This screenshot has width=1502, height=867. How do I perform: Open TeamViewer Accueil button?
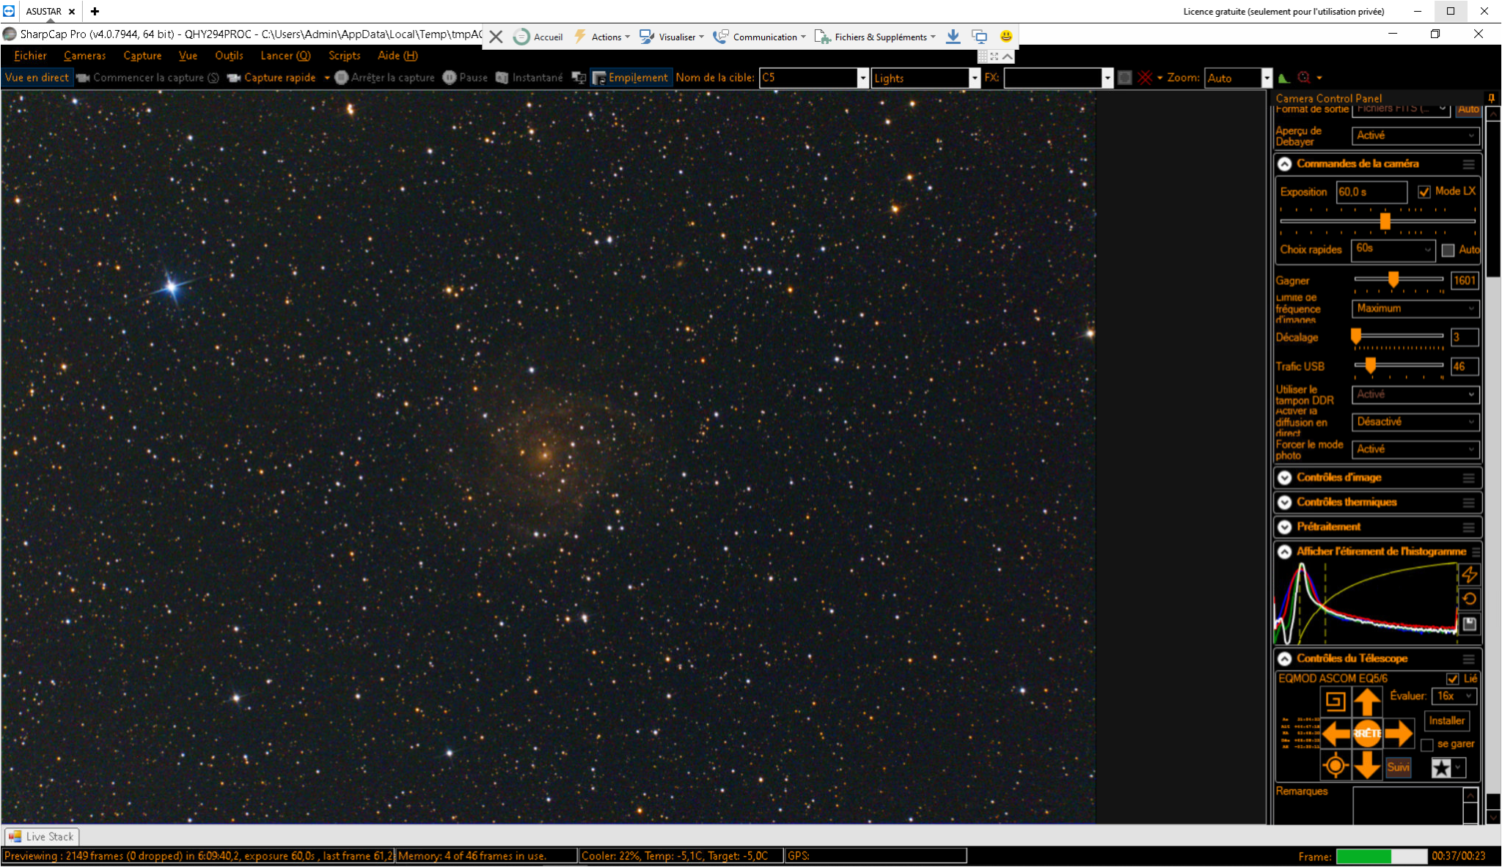[x=538, y=37]
